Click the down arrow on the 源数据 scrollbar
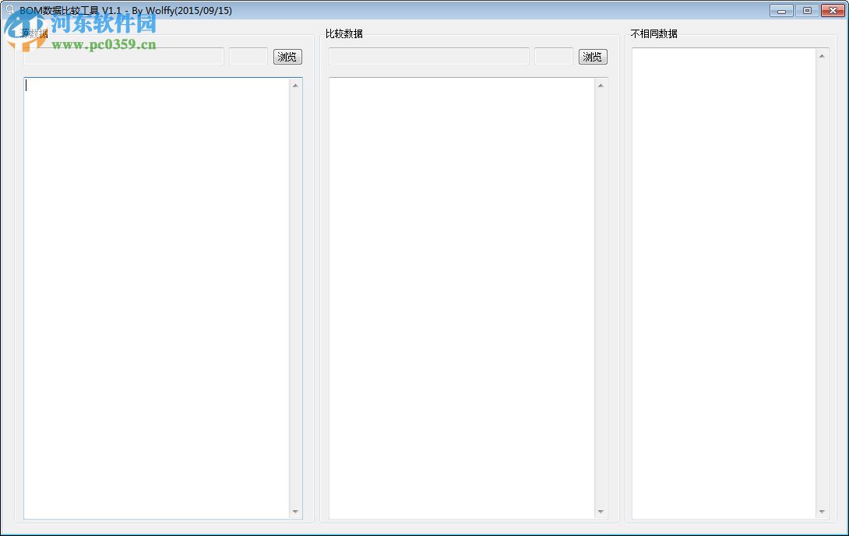This screenshot has height=536, width=849. (297, 511)
